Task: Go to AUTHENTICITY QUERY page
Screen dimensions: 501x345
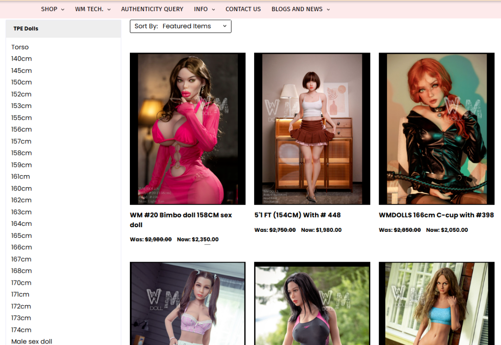Action: point(152,9)
